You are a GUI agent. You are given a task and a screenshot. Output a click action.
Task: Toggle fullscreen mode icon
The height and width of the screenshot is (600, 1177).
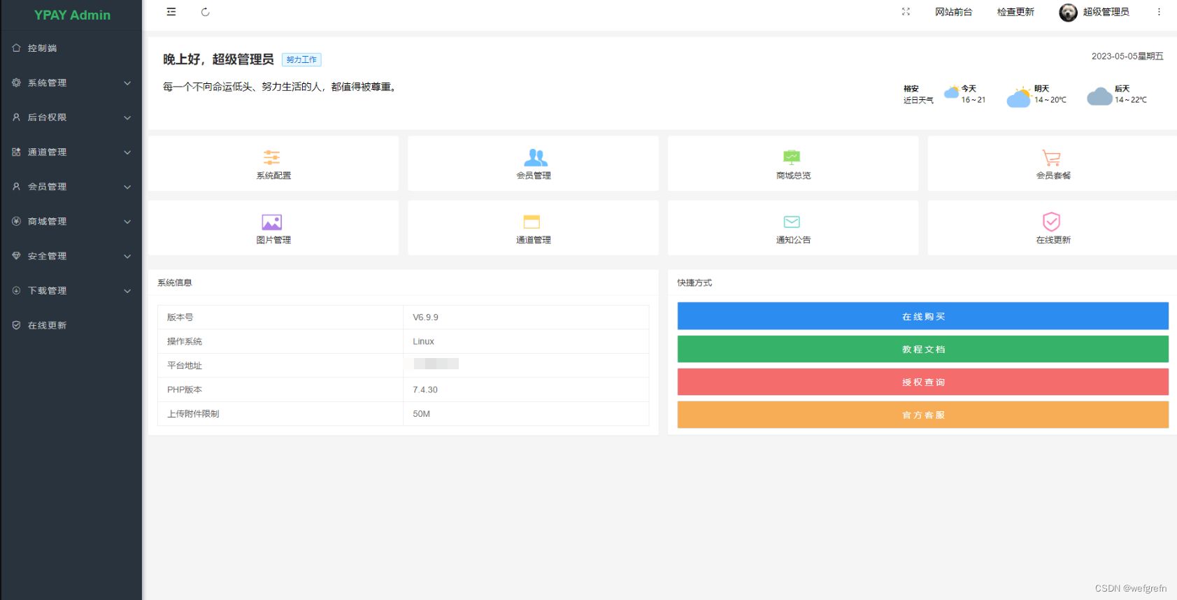click(906, 12)
